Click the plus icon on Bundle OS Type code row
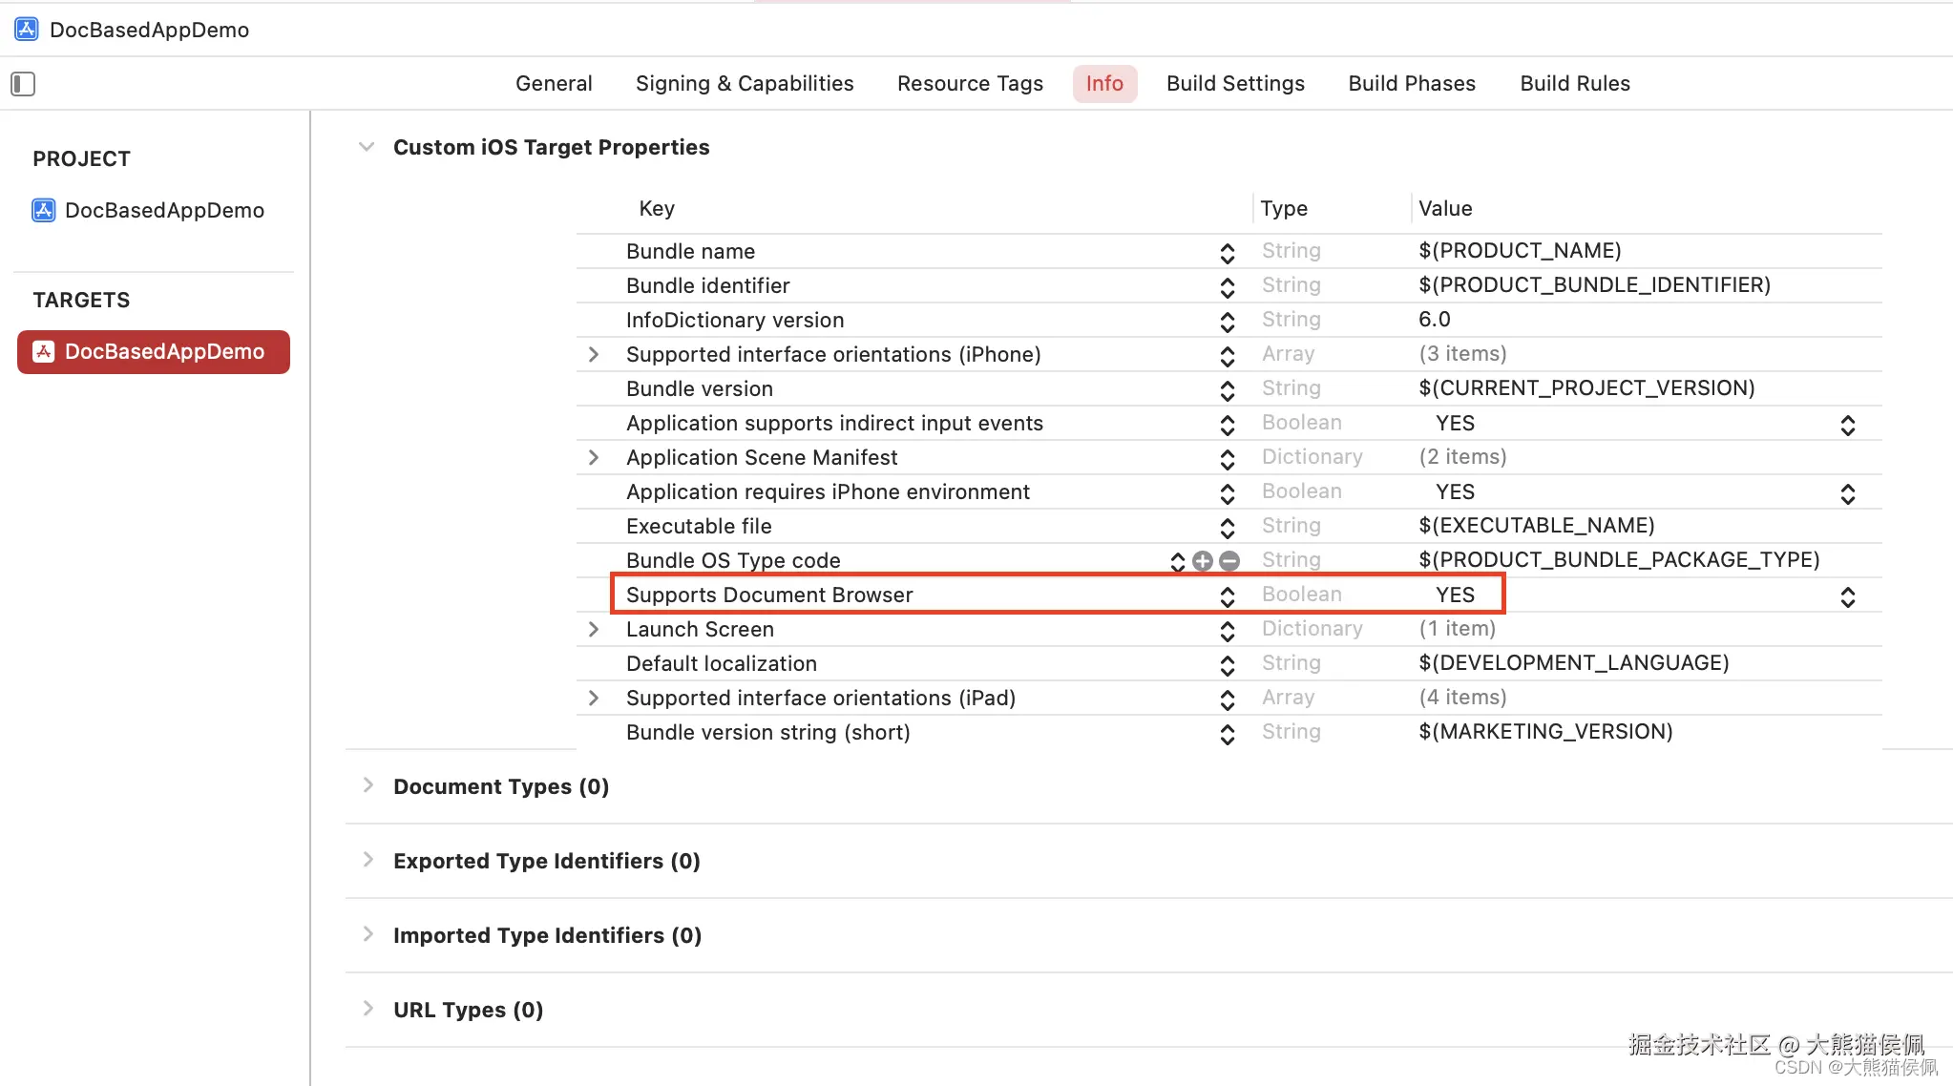 1203,561
